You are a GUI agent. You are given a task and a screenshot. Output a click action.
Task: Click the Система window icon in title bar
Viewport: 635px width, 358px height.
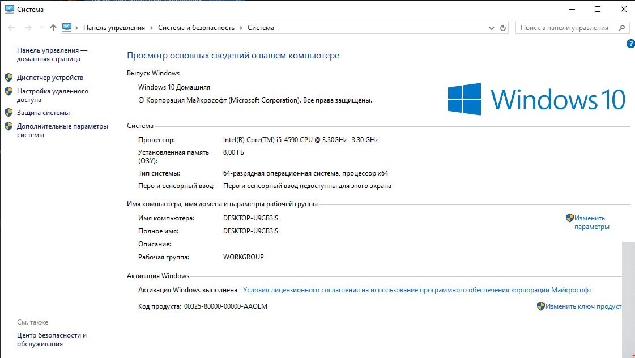9,9
